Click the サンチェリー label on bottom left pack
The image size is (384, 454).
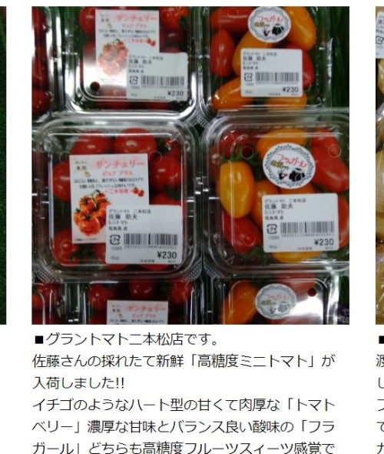pyautogui.click(x=137, y=312)
